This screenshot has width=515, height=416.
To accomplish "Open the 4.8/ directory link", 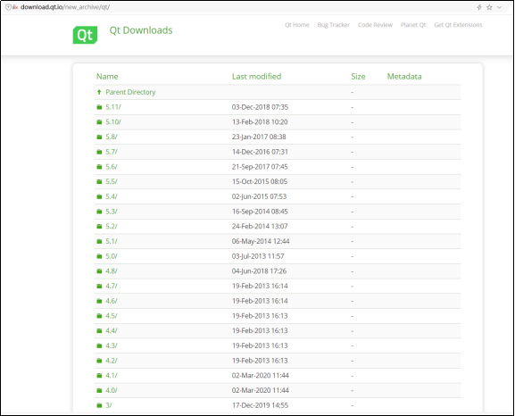I will [x=112, y=271].
